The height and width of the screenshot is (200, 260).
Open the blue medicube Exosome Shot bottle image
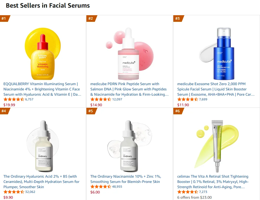click(216, 54)
